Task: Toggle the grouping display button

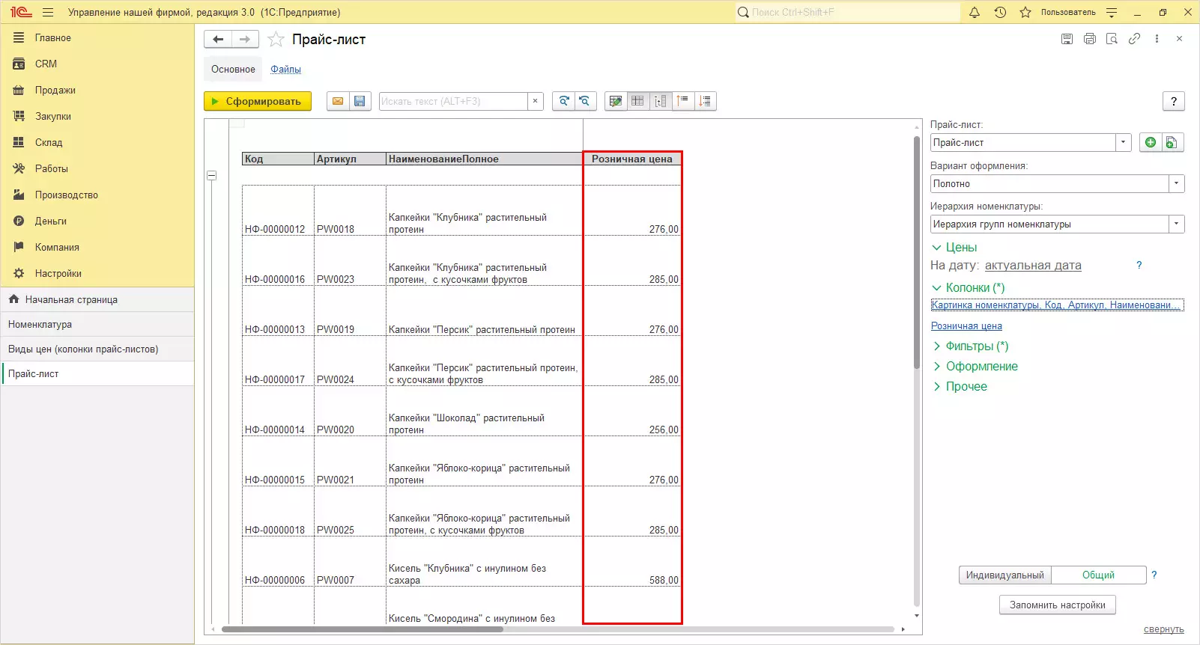Action: 660,101
